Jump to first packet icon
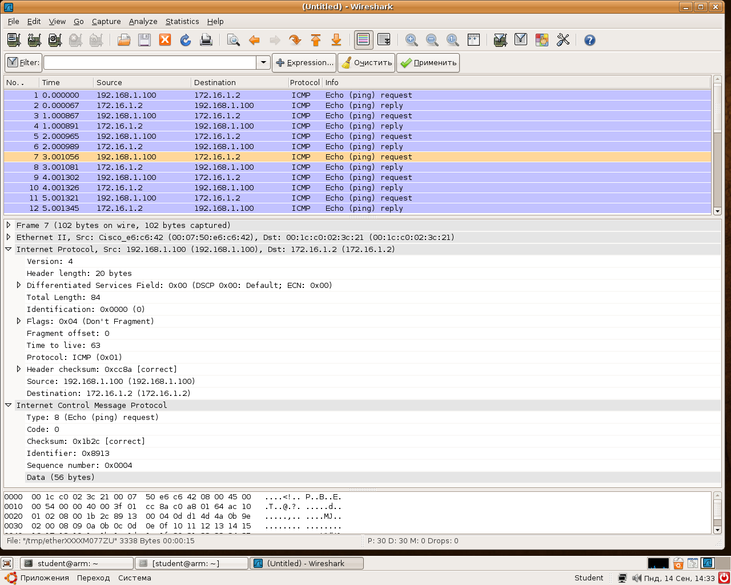Viewport: 731px width, 585px height. tap(316, 40)
